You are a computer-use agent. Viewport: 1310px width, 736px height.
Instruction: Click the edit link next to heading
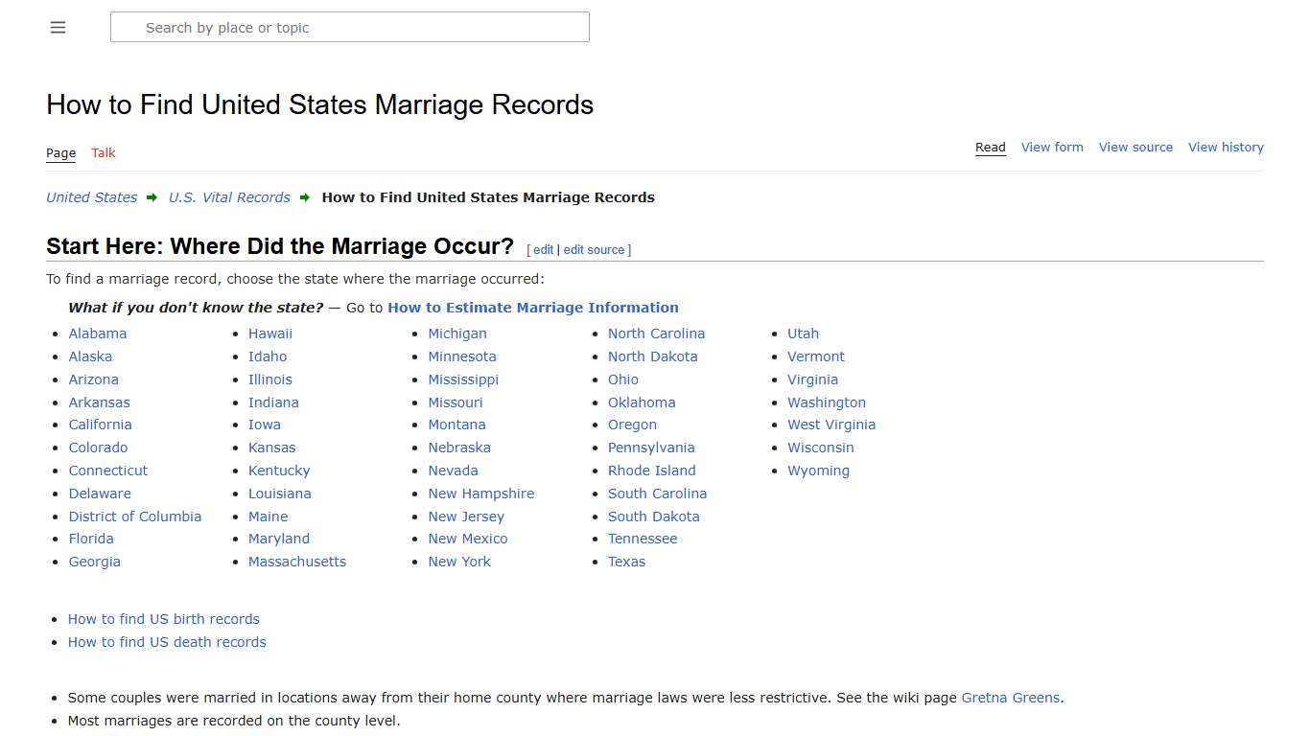(543, 249)
